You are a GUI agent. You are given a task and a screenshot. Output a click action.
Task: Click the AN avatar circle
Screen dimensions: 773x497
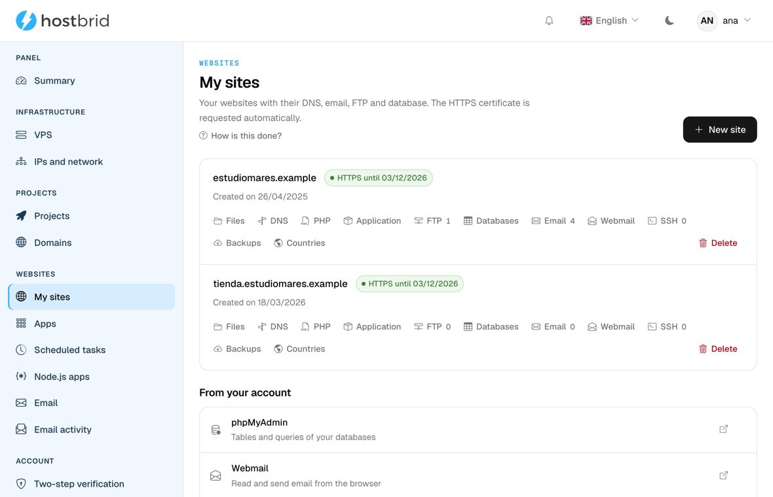(706, 21)
